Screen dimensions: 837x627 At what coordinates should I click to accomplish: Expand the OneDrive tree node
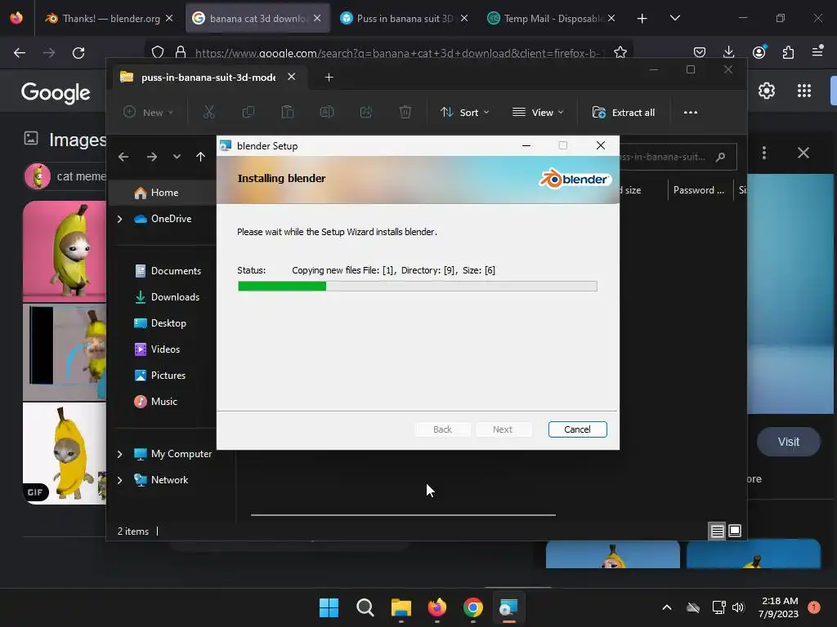tap(119, 219)
